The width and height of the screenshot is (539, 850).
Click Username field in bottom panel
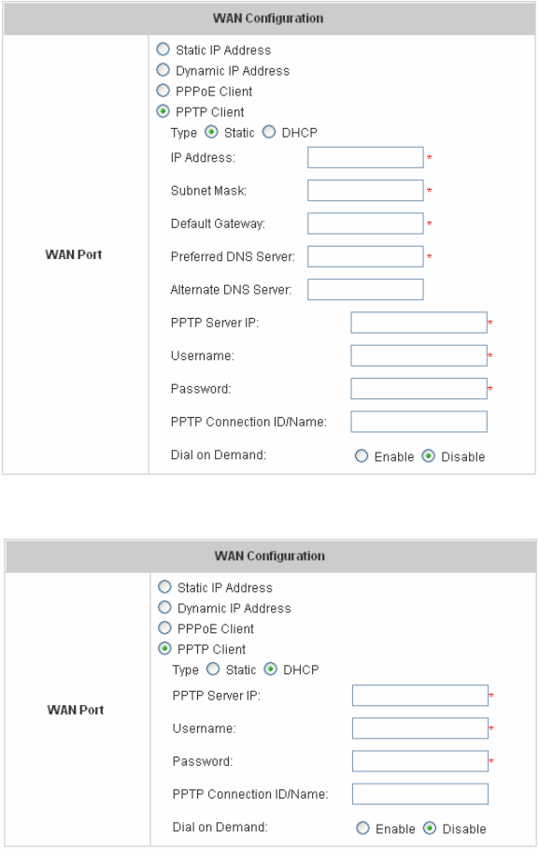coord(420,728)
